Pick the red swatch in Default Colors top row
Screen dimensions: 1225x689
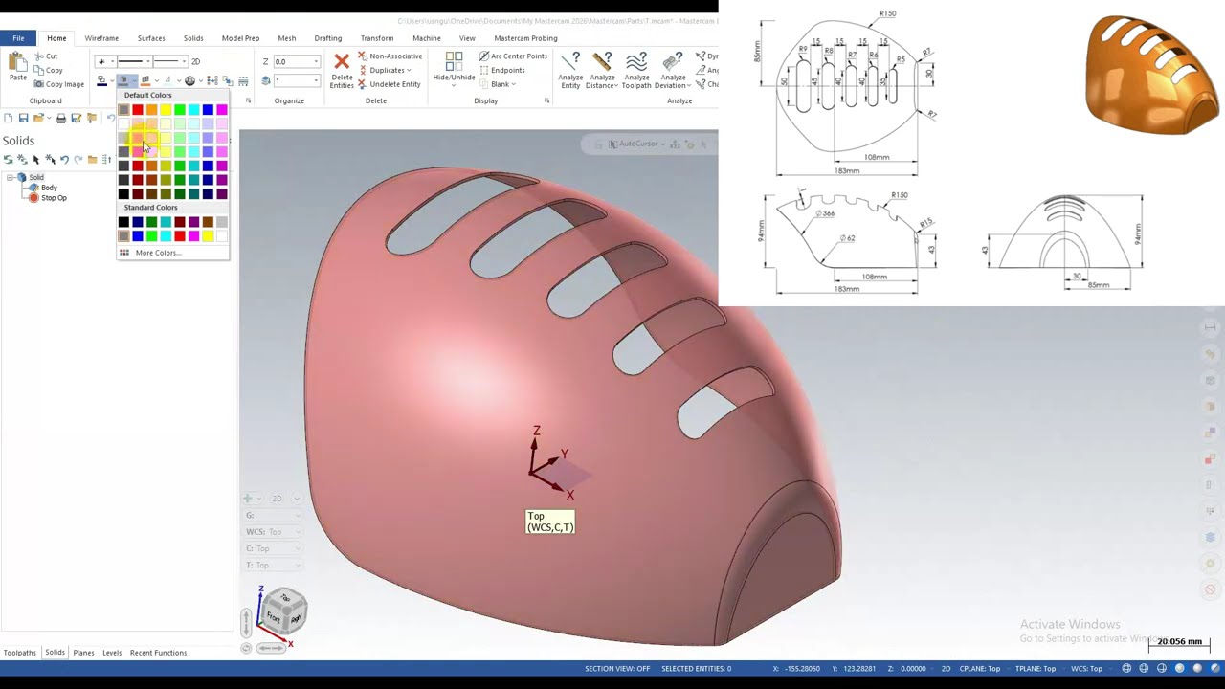point(138,109)
